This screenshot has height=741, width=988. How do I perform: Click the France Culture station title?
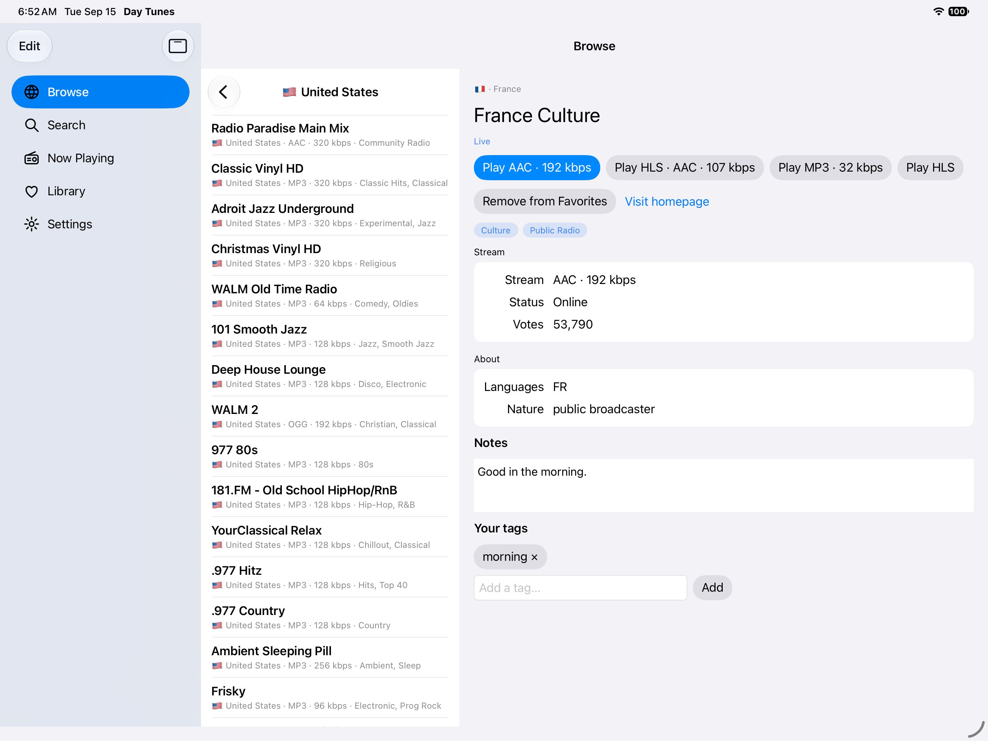[x=536, y=115]
